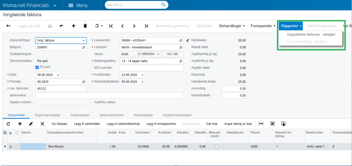Click Ankomstregistrering button
This screenshot has height=166, width=352.
tap(172, 26)
